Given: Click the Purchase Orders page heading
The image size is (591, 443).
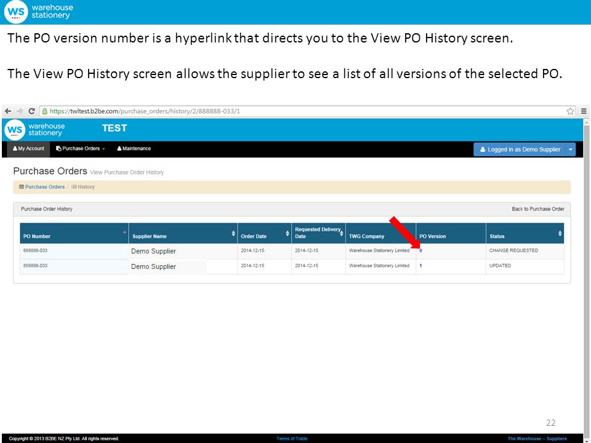Looking at the screenshot, I should point(50,171).
